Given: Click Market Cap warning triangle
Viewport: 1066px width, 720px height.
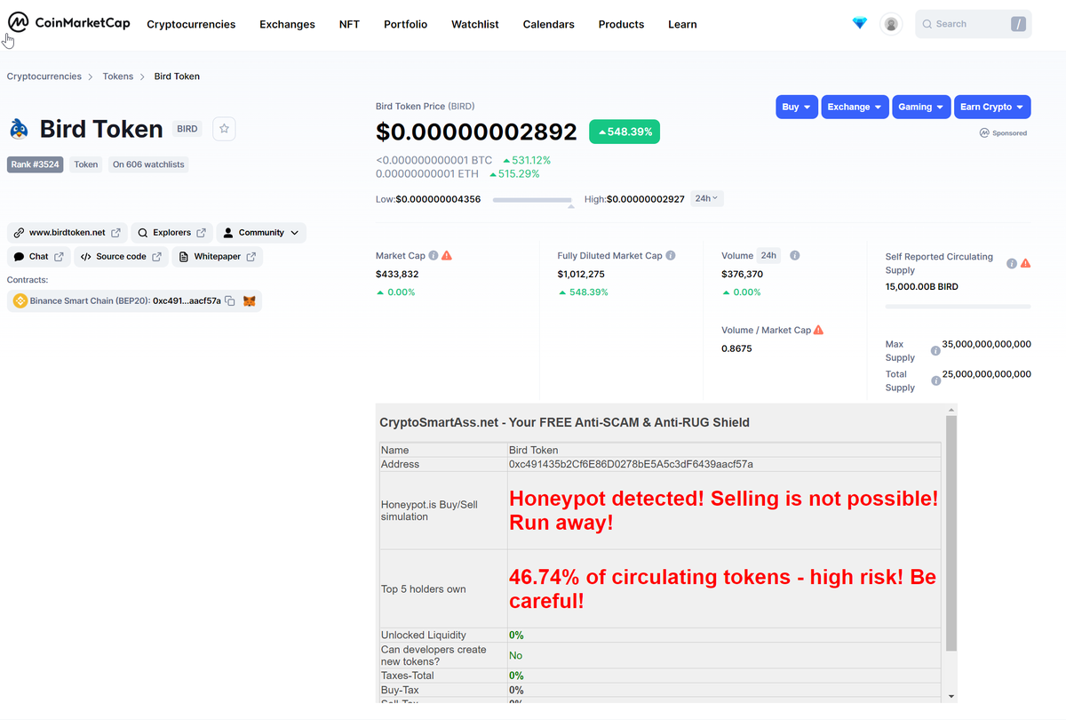Looking at the screenshot, I should pos(447,255).
